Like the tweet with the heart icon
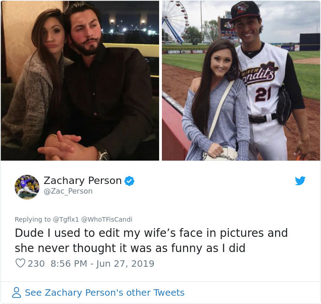 [20, 264]
